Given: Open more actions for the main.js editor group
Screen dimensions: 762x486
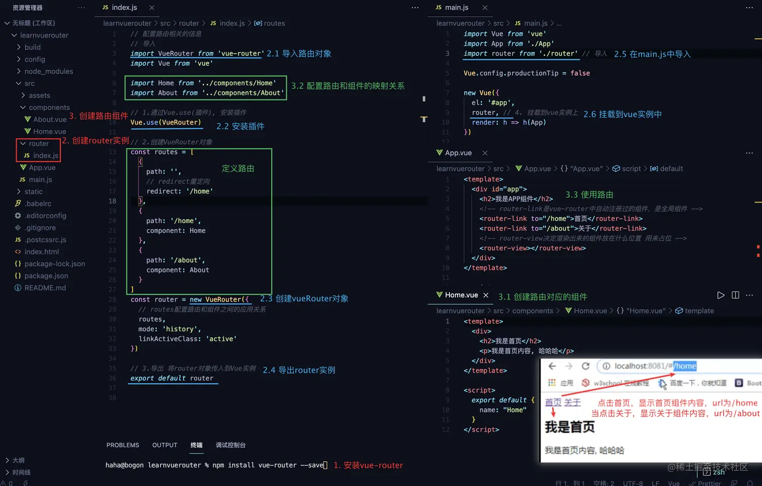Looking at the screenshot, I should coord(749,8).
